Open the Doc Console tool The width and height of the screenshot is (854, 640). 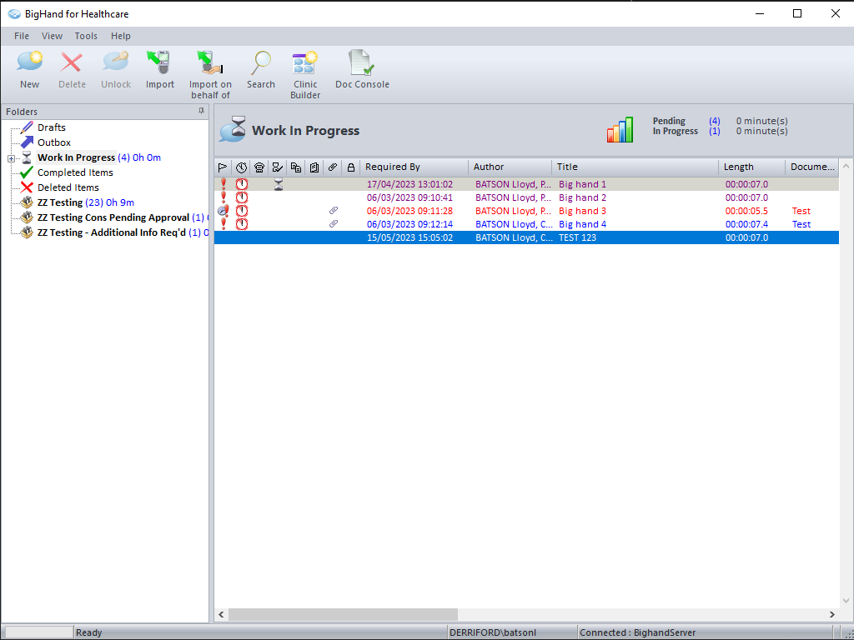coord(362,62)
